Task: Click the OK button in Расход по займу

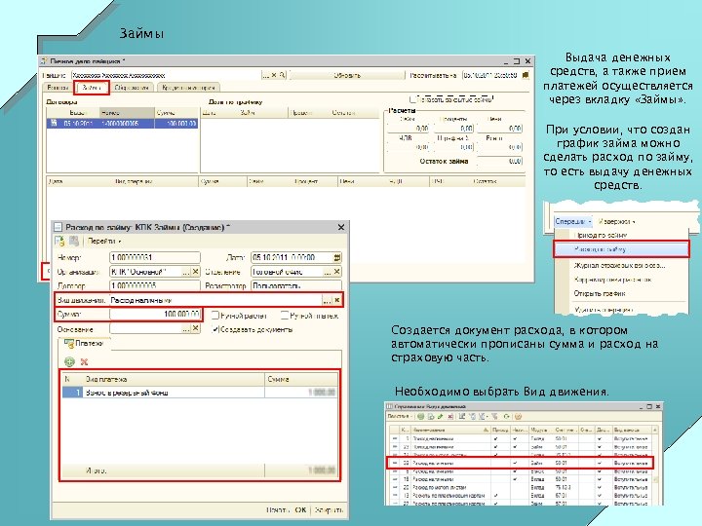Action: click(x=301, y=509)
